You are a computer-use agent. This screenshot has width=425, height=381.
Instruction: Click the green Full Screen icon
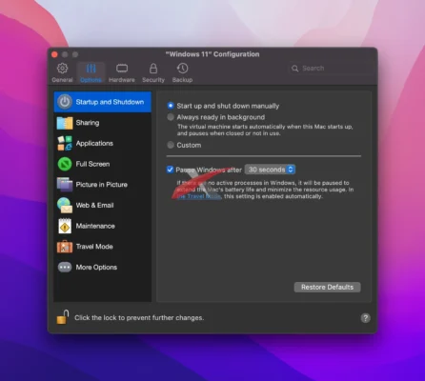coord(65,164)
